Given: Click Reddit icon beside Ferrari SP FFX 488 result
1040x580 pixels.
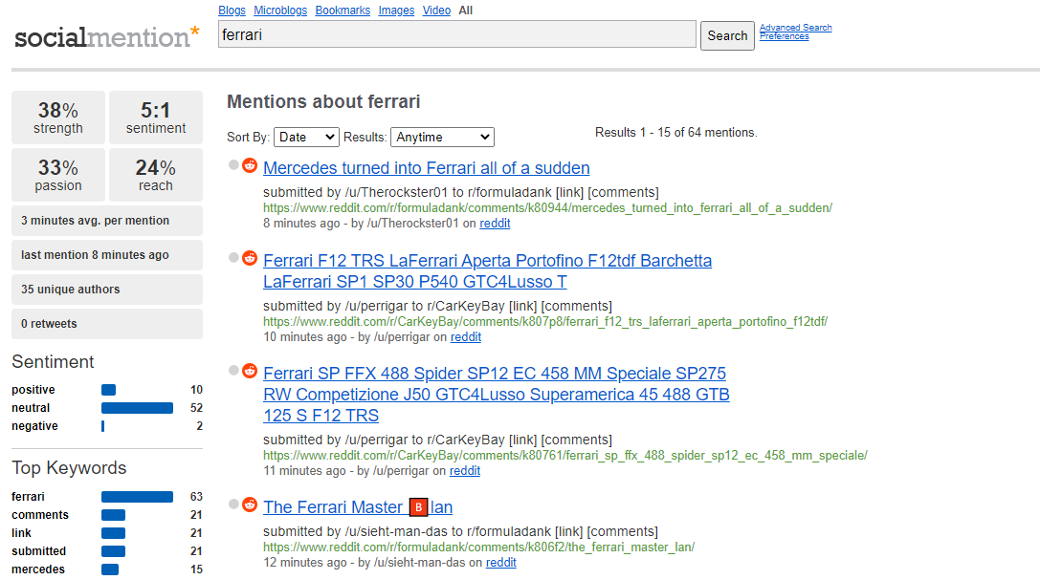Looking at the screenshot, I should (x=250, y=371).
